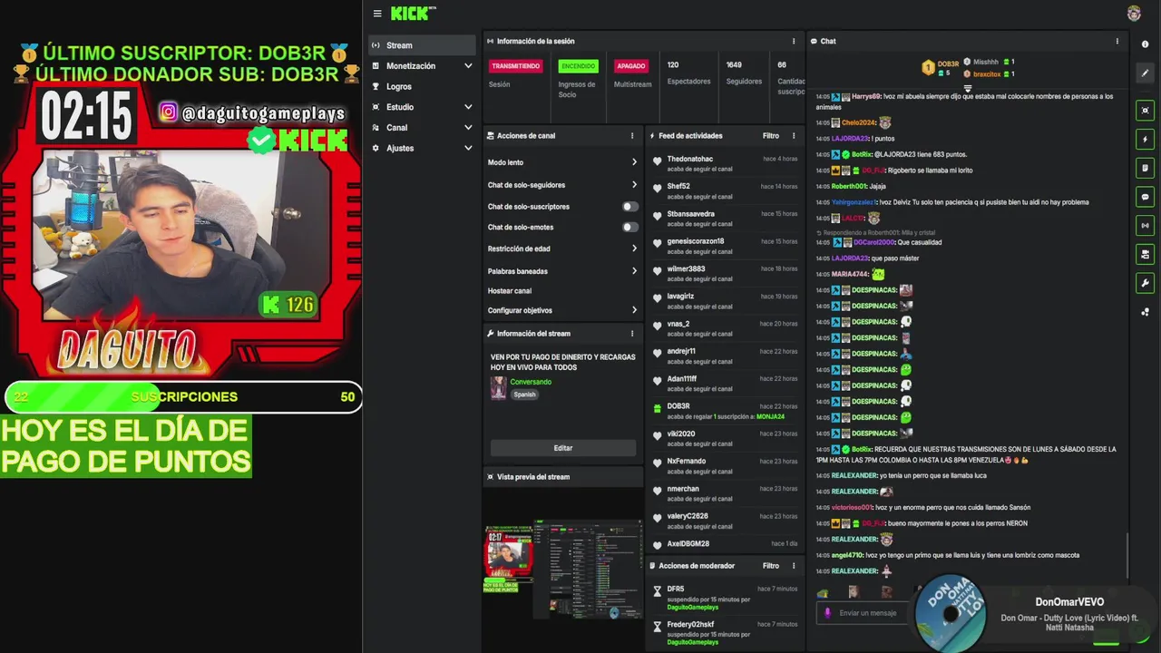Click the APAGADO multistream badge
1161x653 pixels.
631,66
